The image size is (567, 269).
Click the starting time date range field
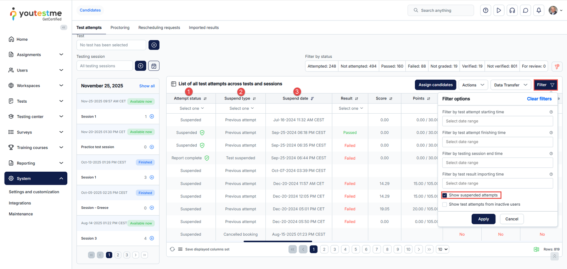click(x=497, y=121)
